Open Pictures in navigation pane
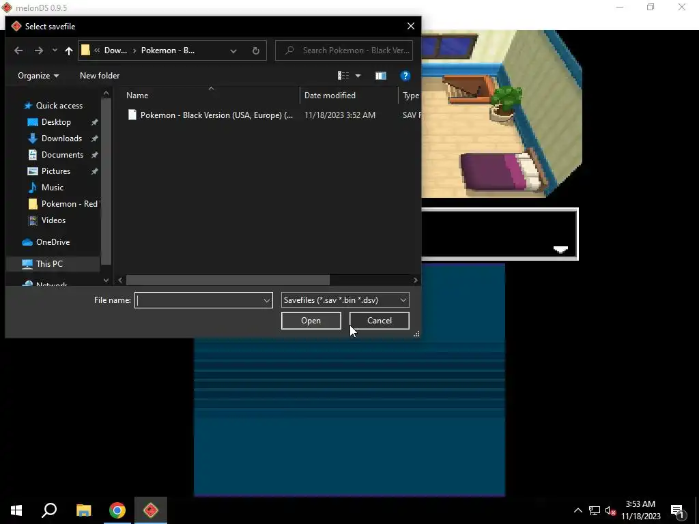Image resolution: width=699 pixels, height=524 pixels. click(x=56, y=171)
